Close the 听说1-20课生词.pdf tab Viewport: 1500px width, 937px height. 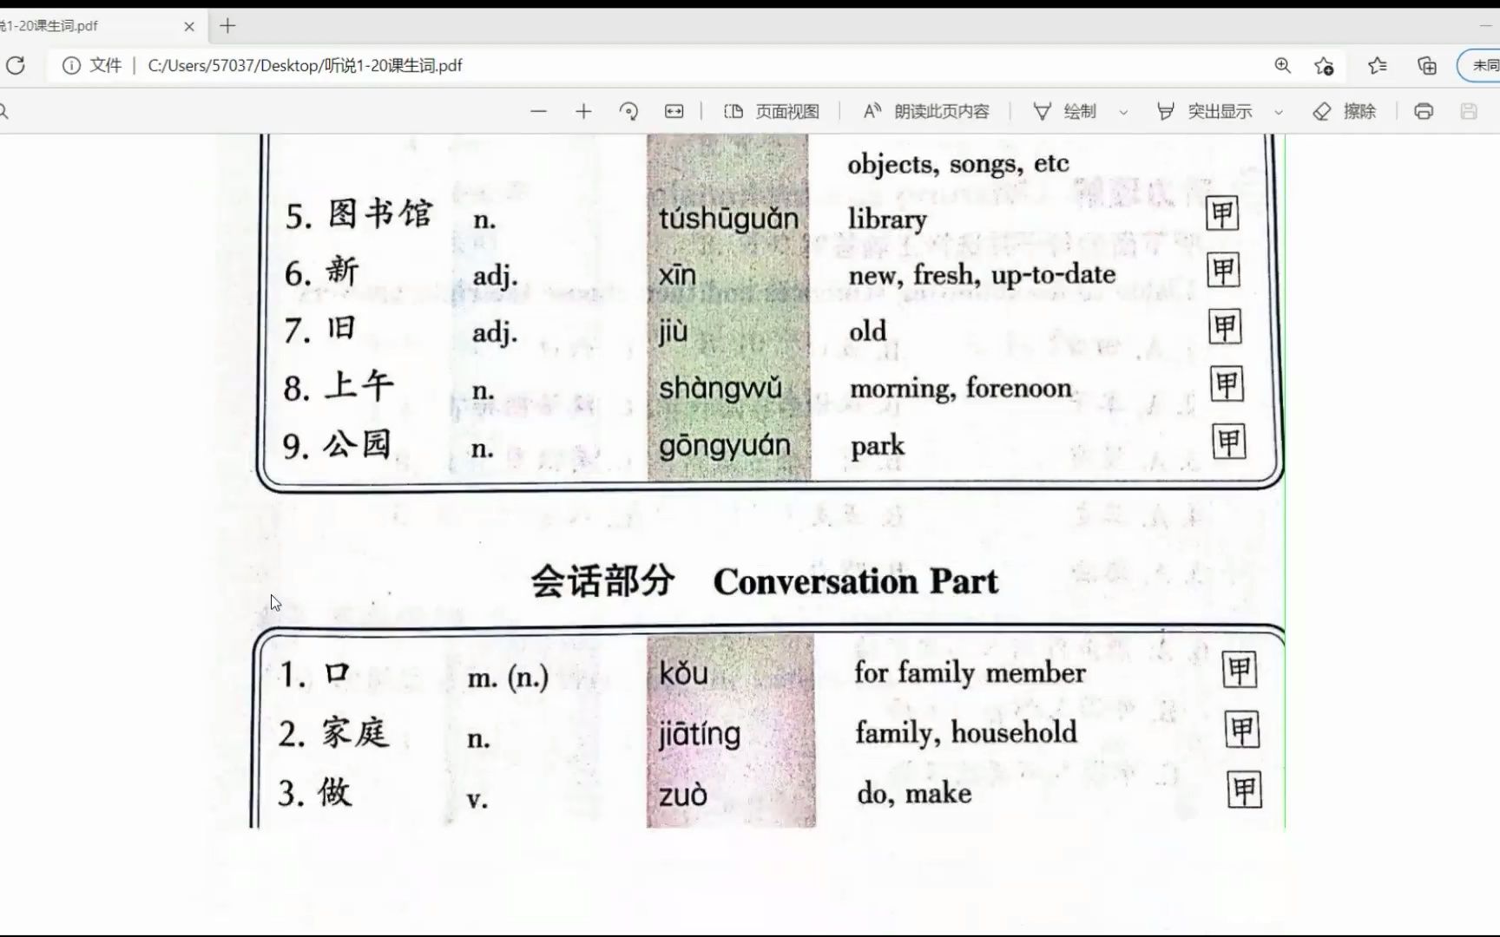coord(189,27)
